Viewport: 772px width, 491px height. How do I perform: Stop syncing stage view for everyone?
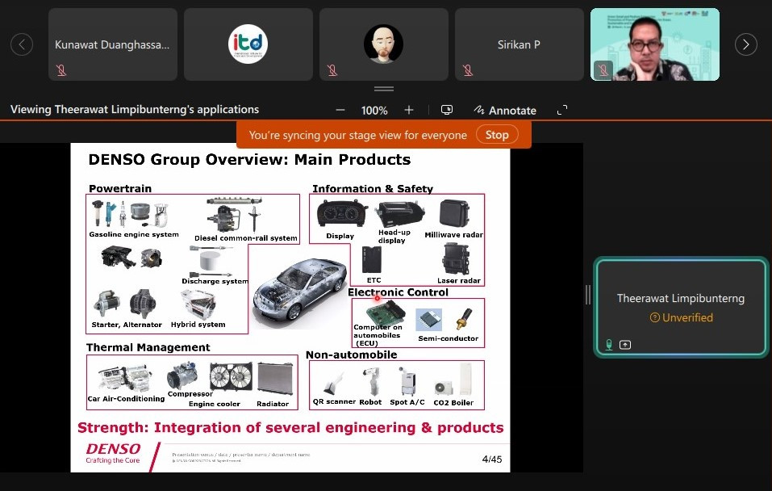[497, 135]
